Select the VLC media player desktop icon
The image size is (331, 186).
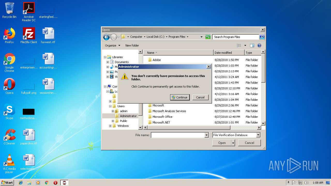[9, 164]
